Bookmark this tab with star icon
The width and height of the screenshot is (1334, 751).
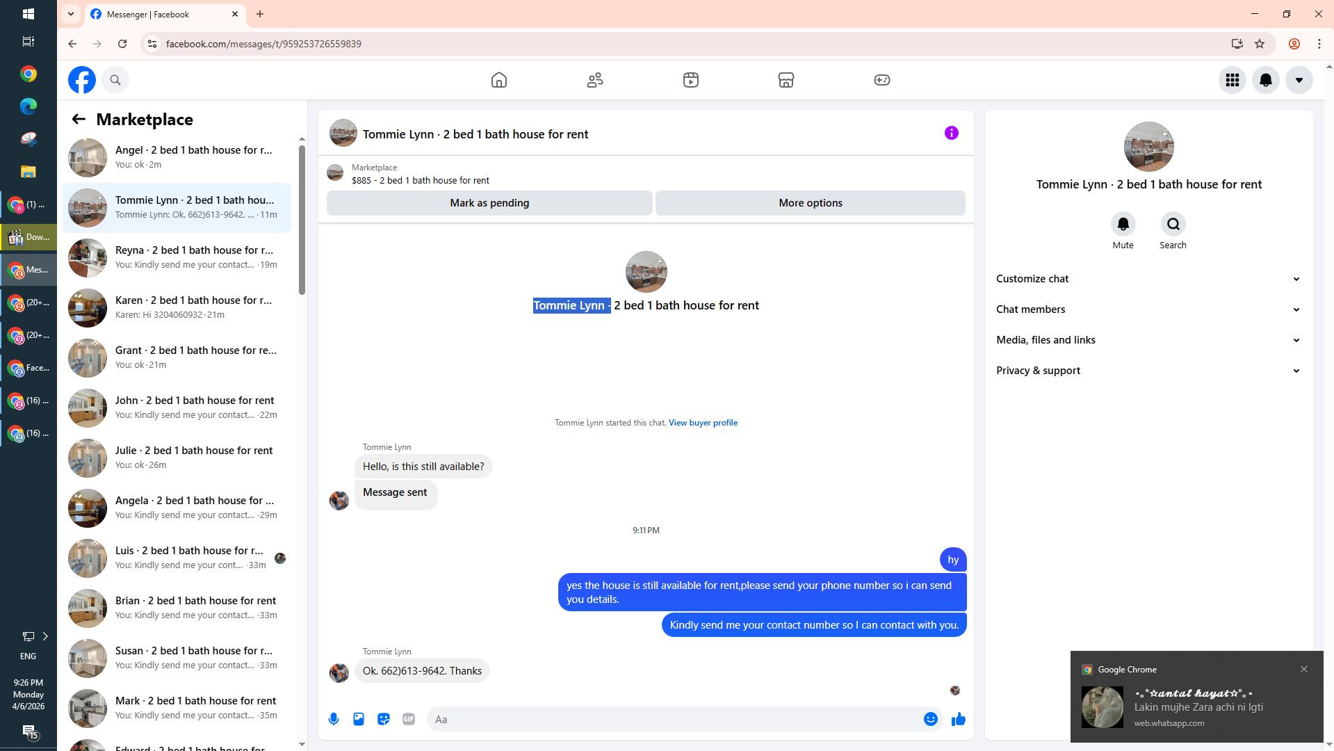1260,44
